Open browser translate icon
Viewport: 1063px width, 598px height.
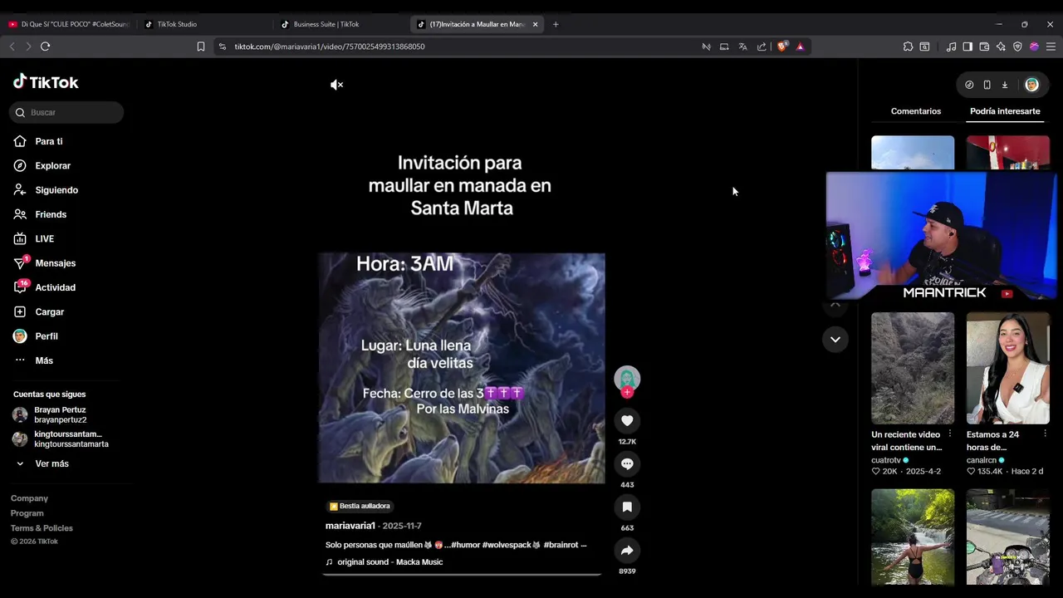(742, 47)
